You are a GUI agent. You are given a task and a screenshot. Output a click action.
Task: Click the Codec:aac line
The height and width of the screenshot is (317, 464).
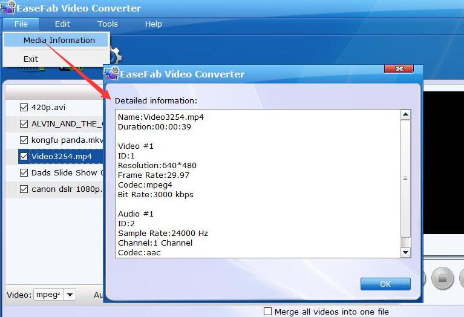click(139, 253)
